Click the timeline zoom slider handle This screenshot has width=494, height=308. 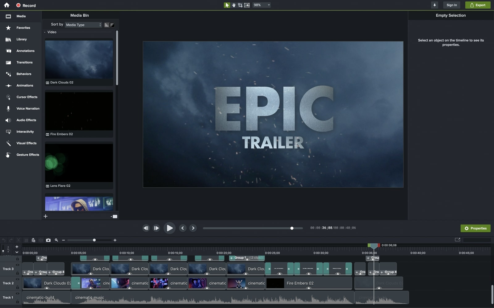tap(94, 240)
